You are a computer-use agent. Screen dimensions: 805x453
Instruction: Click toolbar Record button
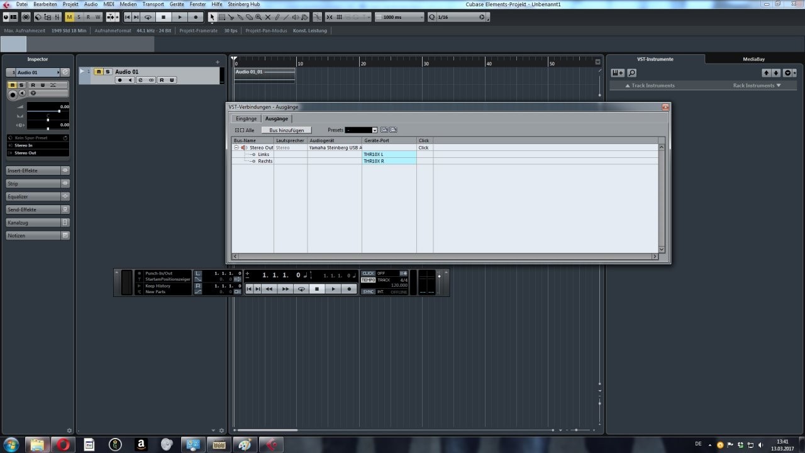[196, 17]
